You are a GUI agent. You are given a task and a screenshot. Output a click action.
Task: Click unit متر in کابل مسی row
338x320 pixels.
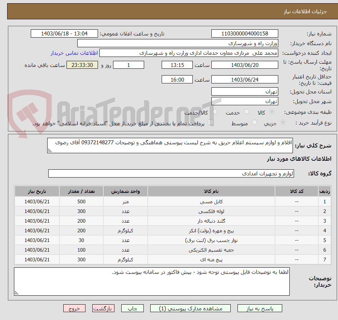[x=126, y=202]
